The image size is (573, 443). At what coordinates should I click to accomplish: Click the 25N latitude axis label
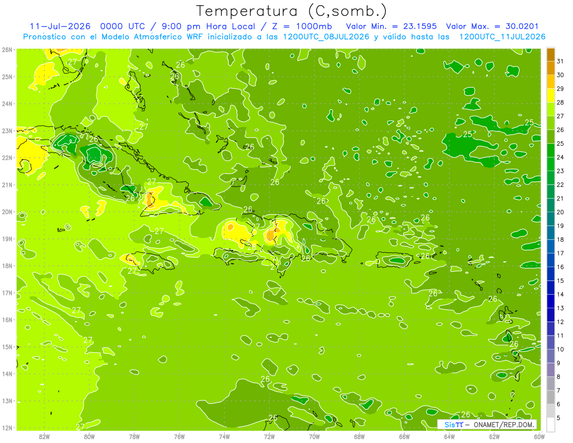tap(7, 77)
